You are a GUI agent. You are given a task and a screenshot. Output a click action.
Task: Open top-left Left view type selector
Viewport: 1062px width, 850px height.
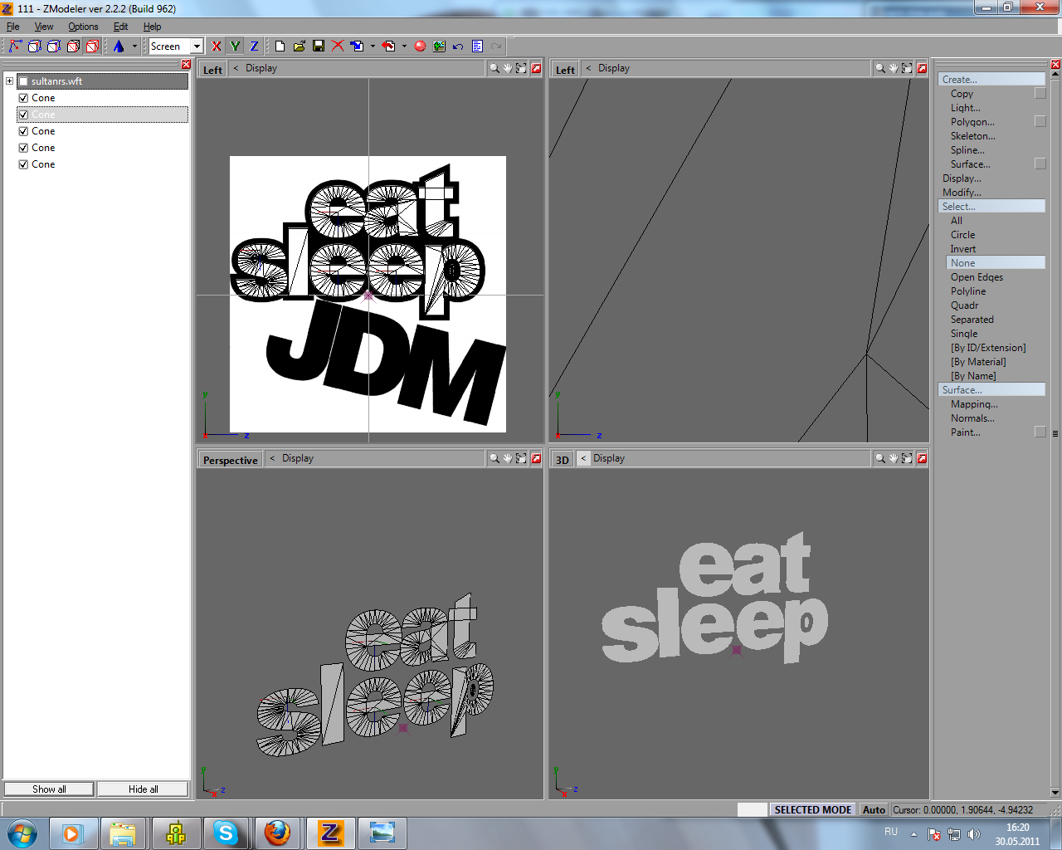pyautogui.click(x=212, y=70)
